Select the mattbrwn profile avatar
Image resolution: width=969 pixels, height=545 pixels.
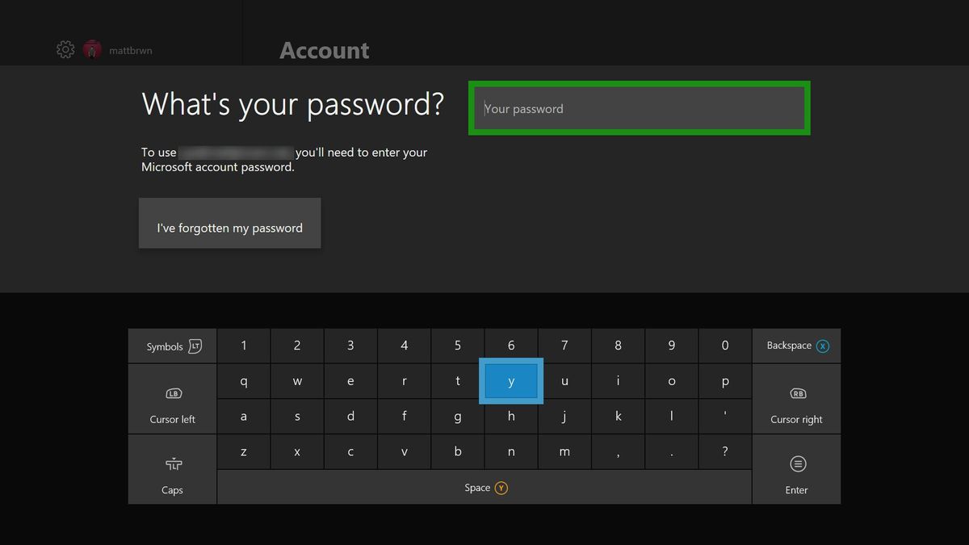[x=93, y=50]
